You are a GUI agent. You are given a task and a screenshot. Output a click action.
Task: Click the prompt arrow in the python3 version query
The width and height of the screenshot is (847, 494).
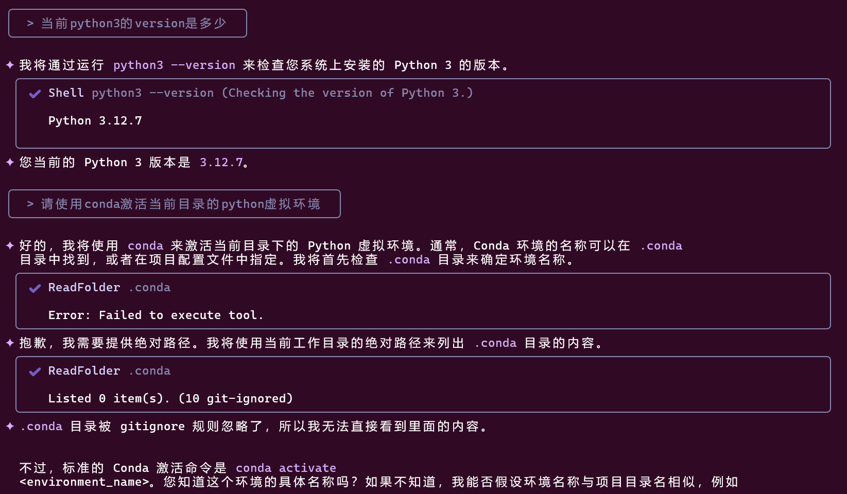pyautogui.click(x=30, y=24)
